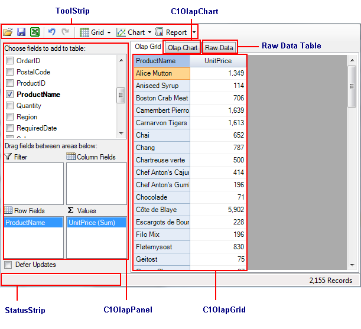
Task: Click the Chart toolbar icon
Action: (121, 32)
